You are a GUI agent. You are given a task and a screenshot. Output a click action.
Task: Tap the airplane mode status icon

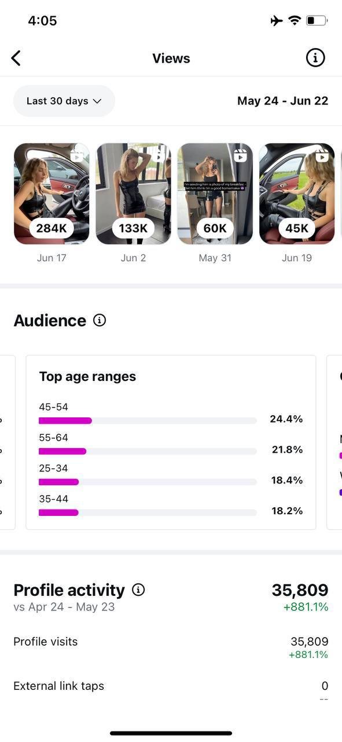277,21
